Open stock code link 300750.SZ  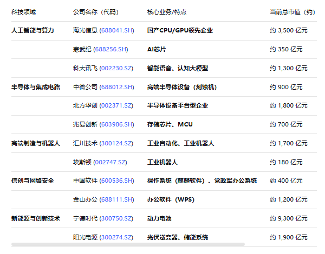coord(116,218)
